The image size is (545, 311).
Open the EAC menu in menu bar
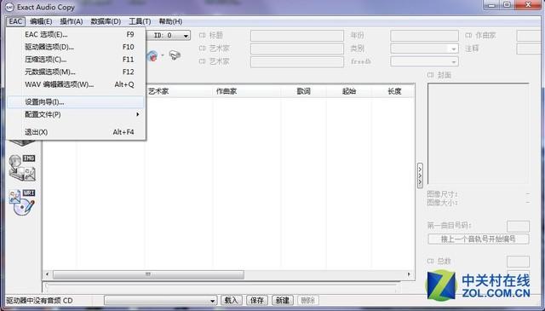[15, 21]
